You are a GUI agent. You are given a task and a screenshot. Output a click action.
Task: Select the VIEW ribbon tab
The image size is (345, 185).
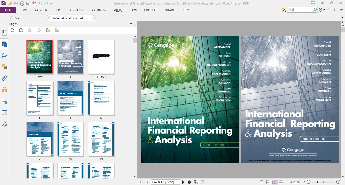[118, 10]
